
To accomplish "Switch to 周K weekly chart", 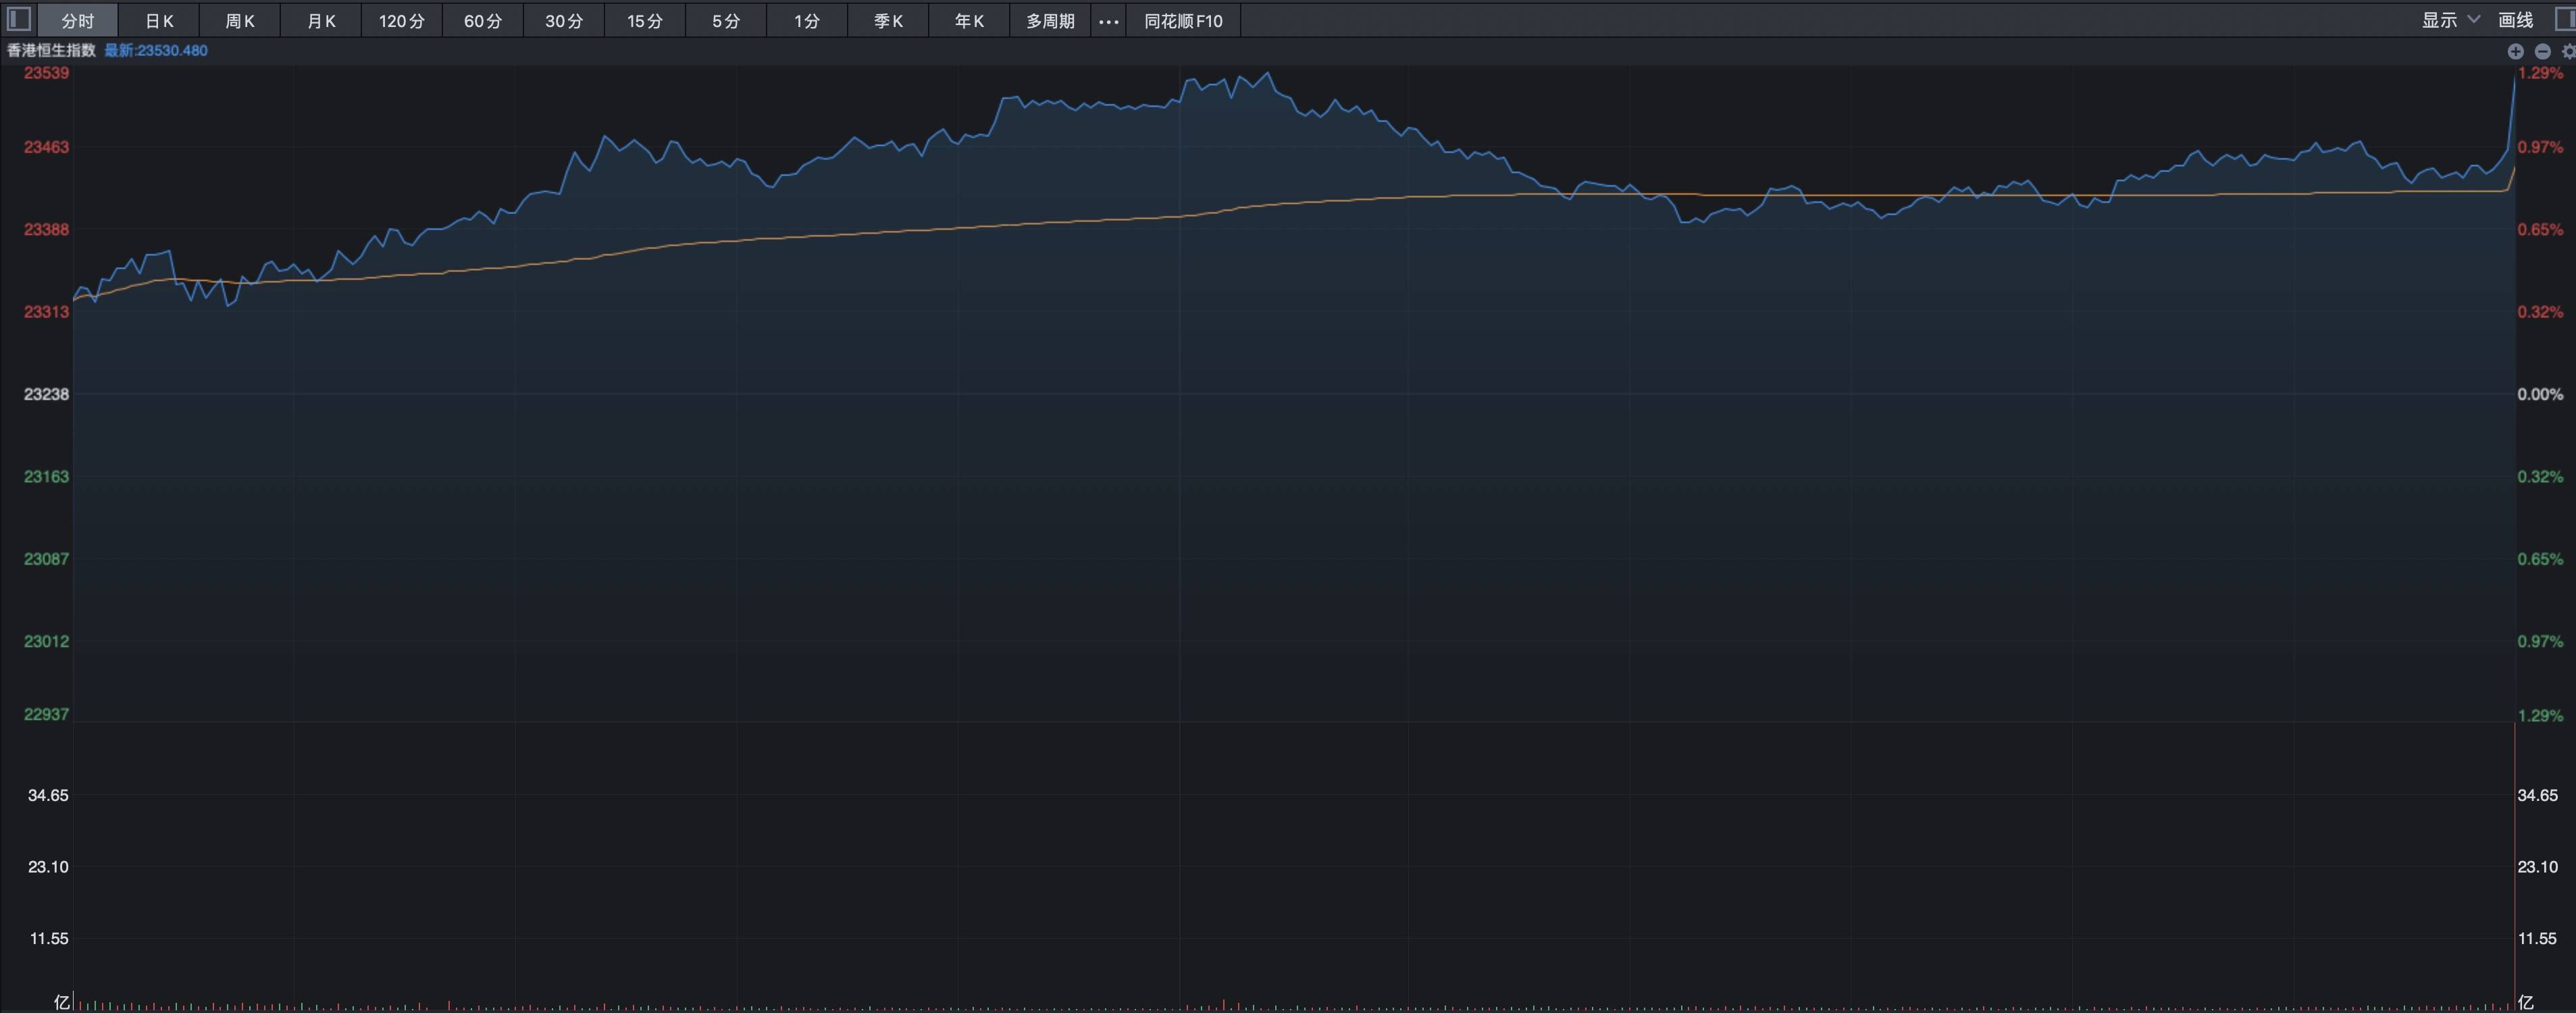I will (x=240, y=21).
